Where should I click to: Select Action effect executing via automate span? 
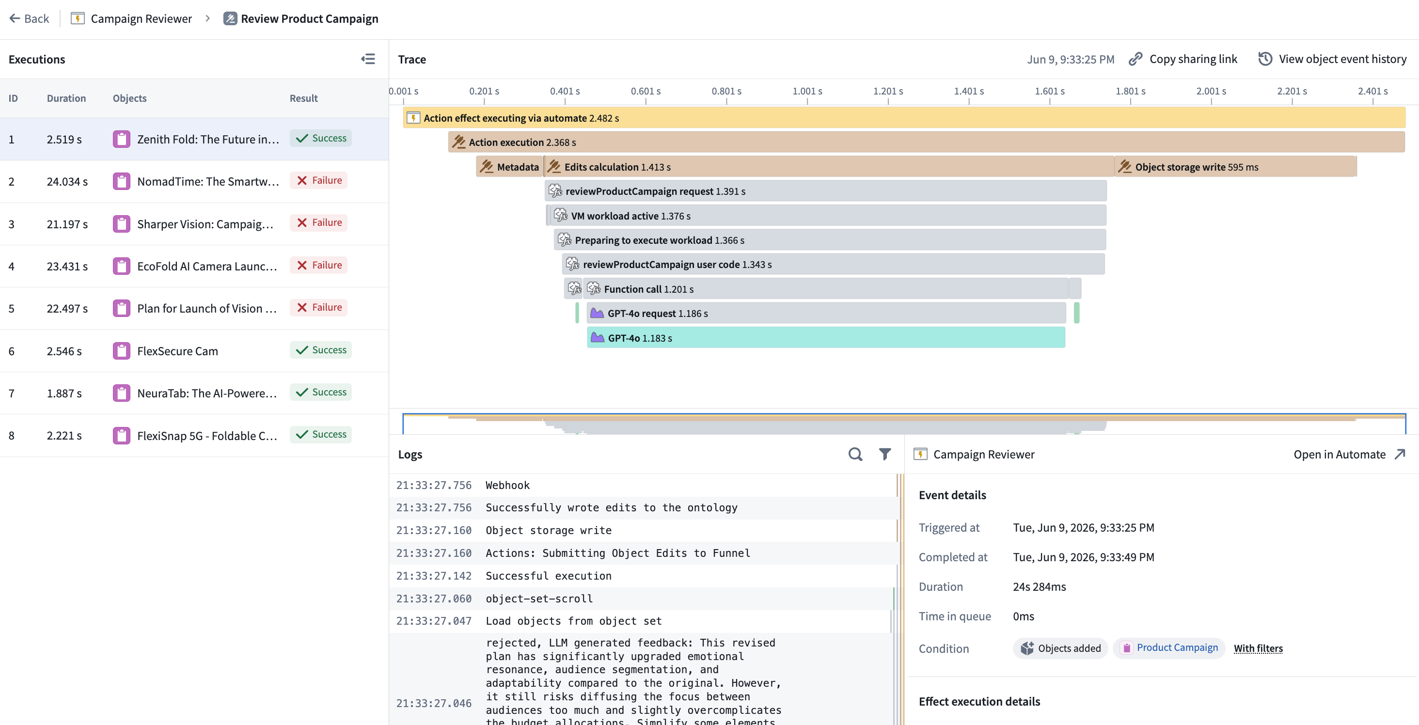(904, 118)
